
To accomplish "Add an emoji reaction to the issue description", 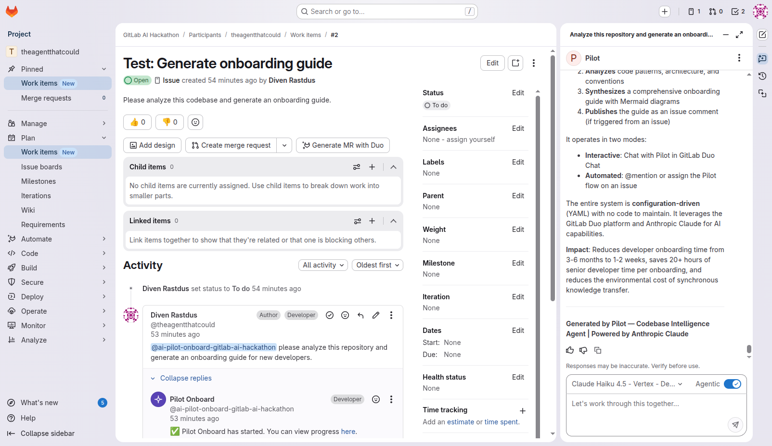I will click(x=195, y=122).
